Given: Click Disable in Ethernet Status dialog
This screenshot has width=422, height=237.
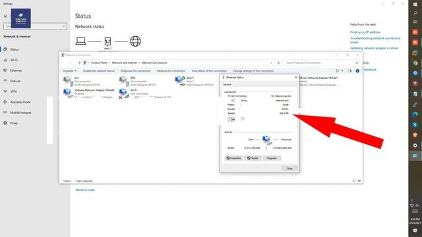Looking at the screenshot, I should click(x=253, y=158).
